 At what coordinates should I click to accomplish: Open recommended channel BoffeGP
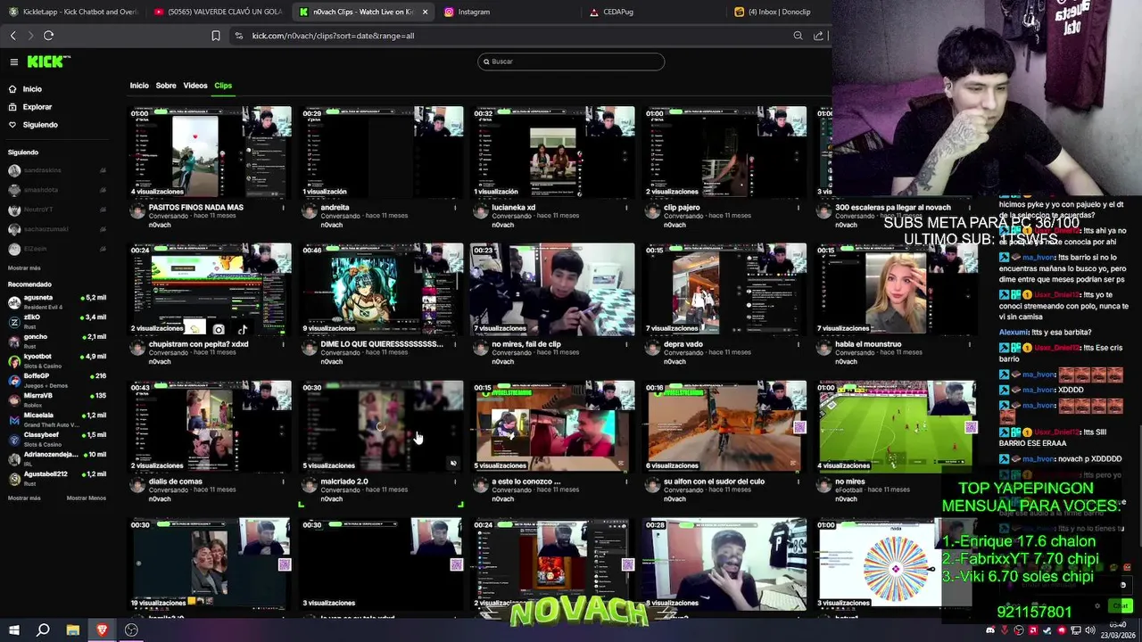tap(57, 380)
